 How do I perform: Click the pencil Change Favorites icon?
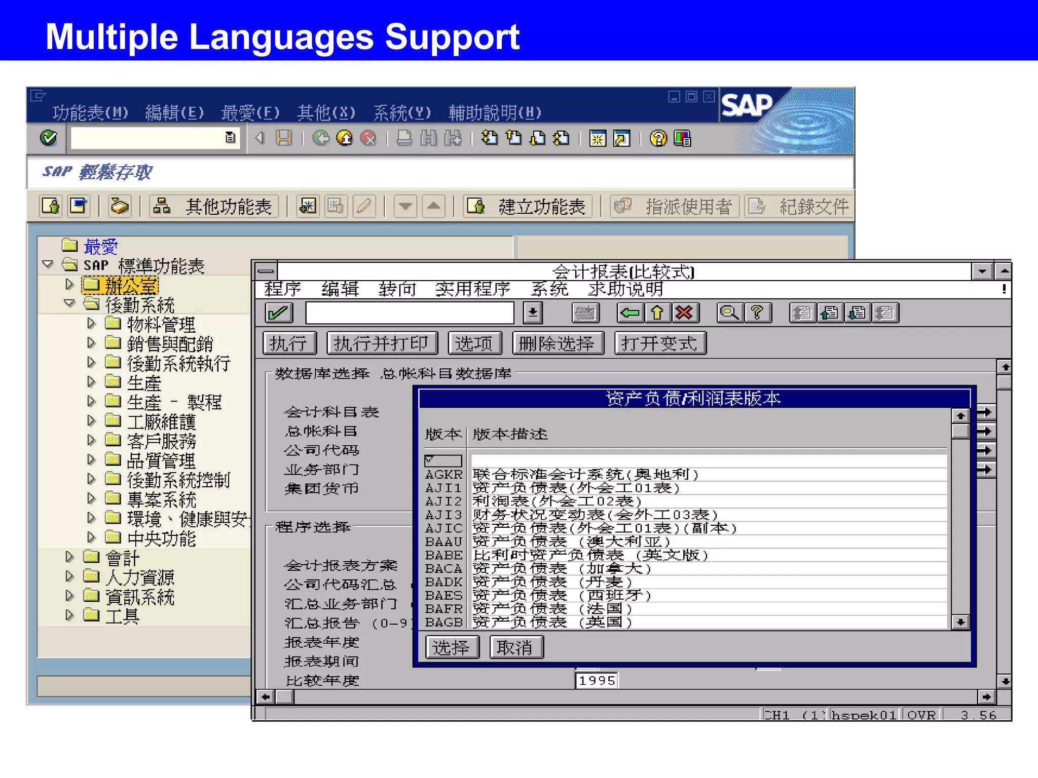coord(364,206)
